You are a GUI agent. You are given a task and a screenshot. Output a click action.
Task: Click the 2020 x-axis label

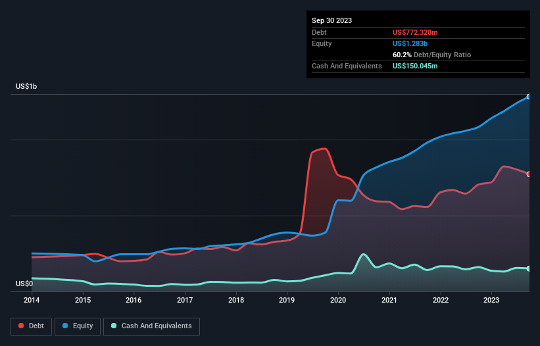[338, 300]
